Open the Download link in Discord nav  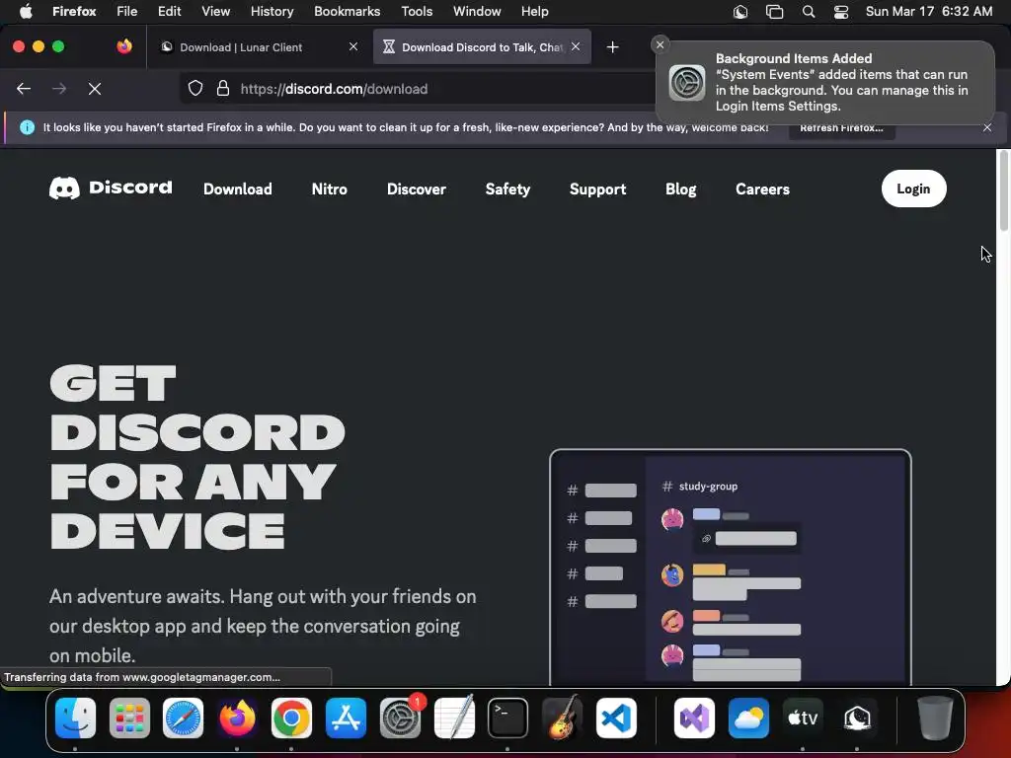[x=238, y=189]
